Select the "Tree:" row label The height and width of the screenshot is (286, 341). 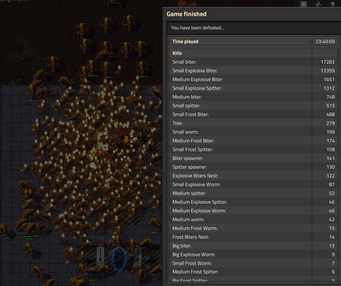click(x=178, y=123)
